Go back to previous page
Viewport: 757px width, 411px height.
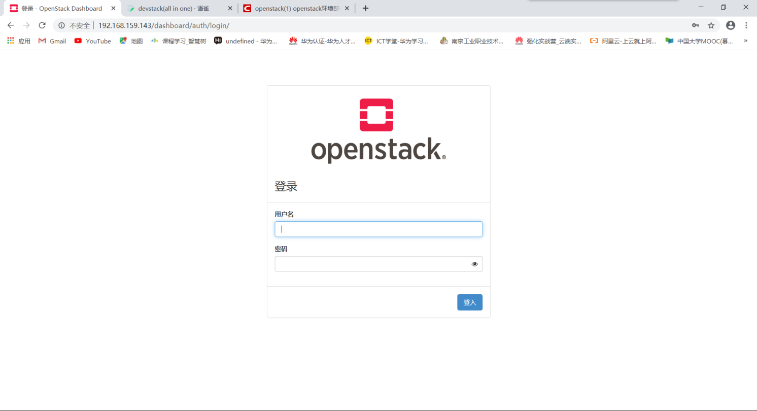pos(11,25)
